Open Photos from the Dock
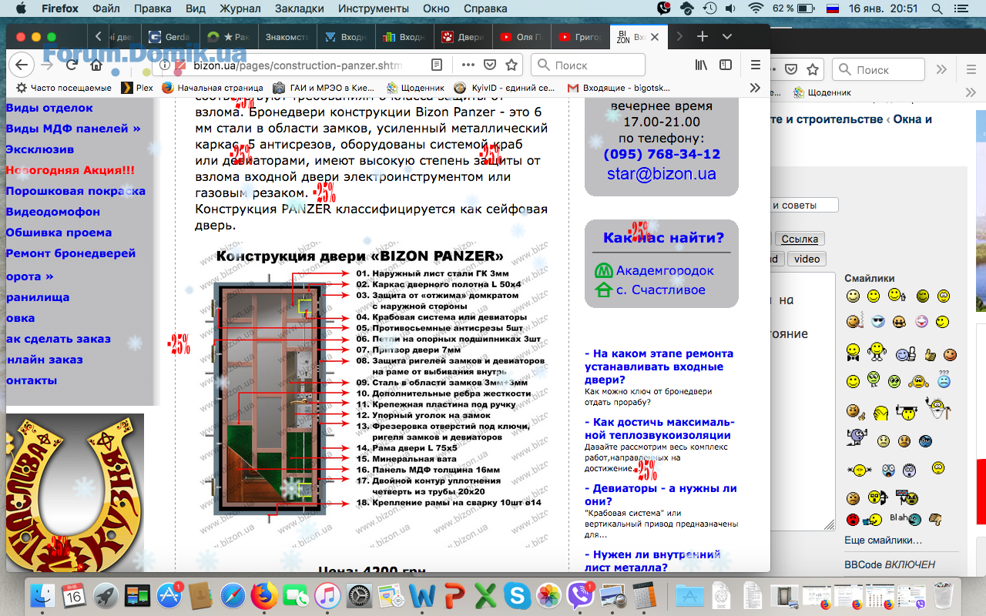Image resolution: width=986 pixels, height=616 pixels. click(x=548, y=595)
